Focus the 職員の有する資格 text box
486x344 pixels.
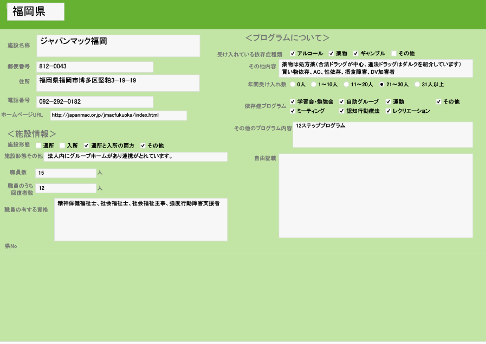pyautogui.click(x=140, y=219)
